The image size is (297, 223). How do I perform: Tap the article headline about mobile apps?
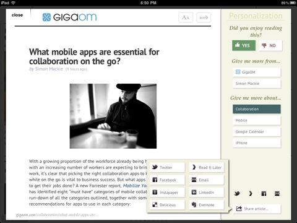(94, 56)
